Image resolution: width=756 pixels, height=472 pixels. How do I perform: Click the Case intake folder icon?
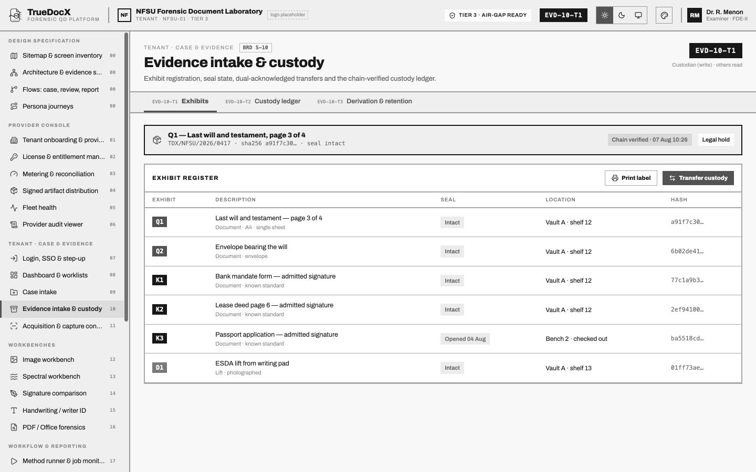point(14,292)
